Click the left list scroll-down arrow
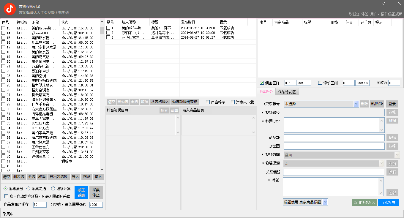404x218 pixels. [x=102, y=169]
